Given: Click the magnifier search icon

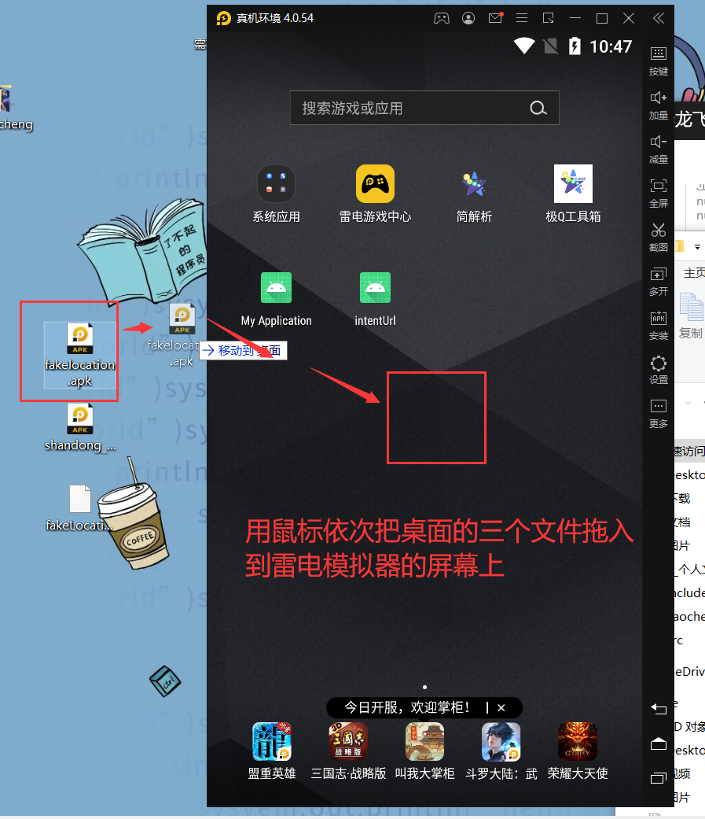Looking at the screenshot, I should [538, 108].
